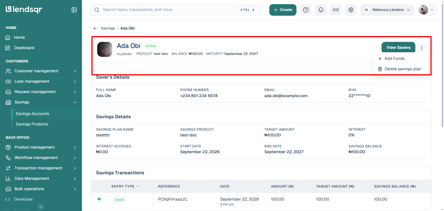The width and height of the screenshot is (444, 211).
Task: Click the Create button
Action: coord(283,10)
